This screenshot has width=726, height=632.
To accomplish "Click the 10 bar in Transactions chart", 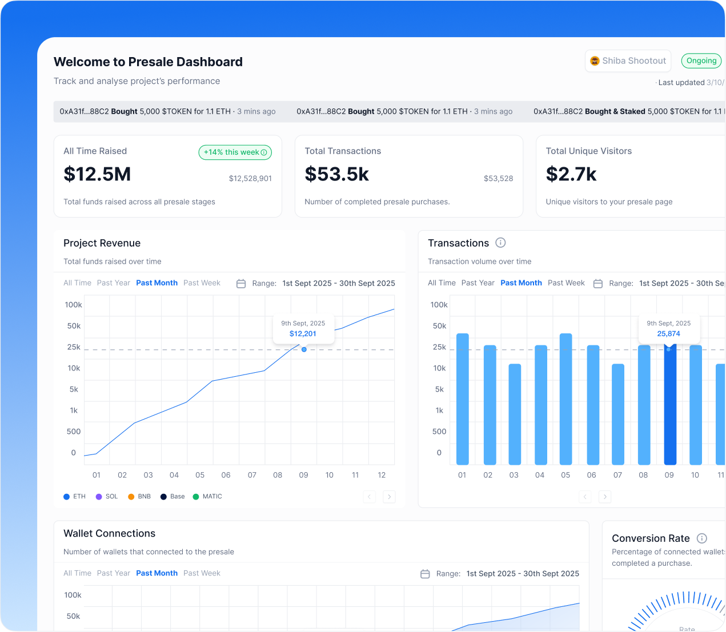I will pos(696,405).
